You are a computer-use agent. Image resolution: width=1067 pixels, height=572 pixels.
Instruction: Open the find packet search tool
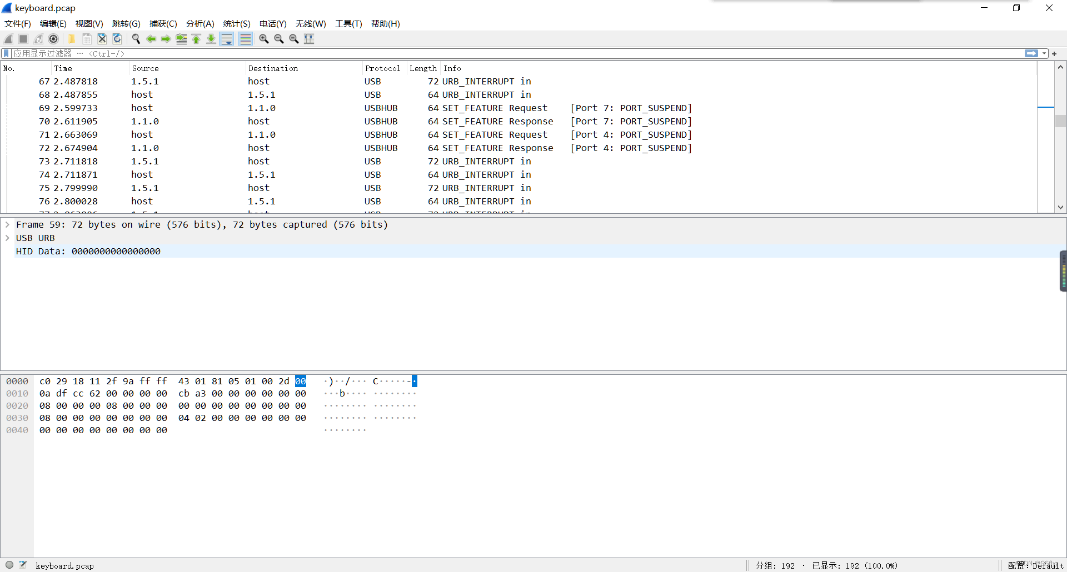[136, 39]
